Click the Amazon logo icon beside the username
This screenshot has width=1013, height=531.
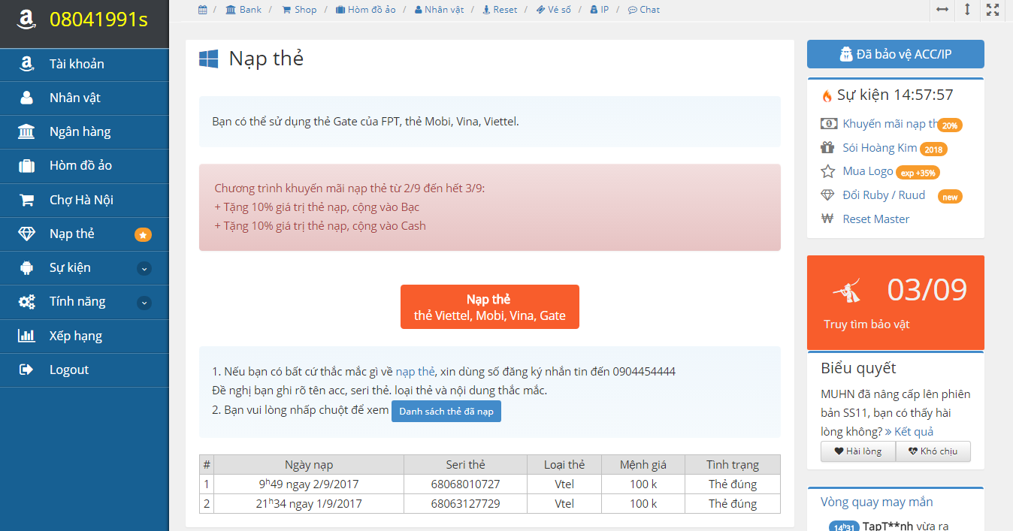pyautogui.click(x=27, y=20)
